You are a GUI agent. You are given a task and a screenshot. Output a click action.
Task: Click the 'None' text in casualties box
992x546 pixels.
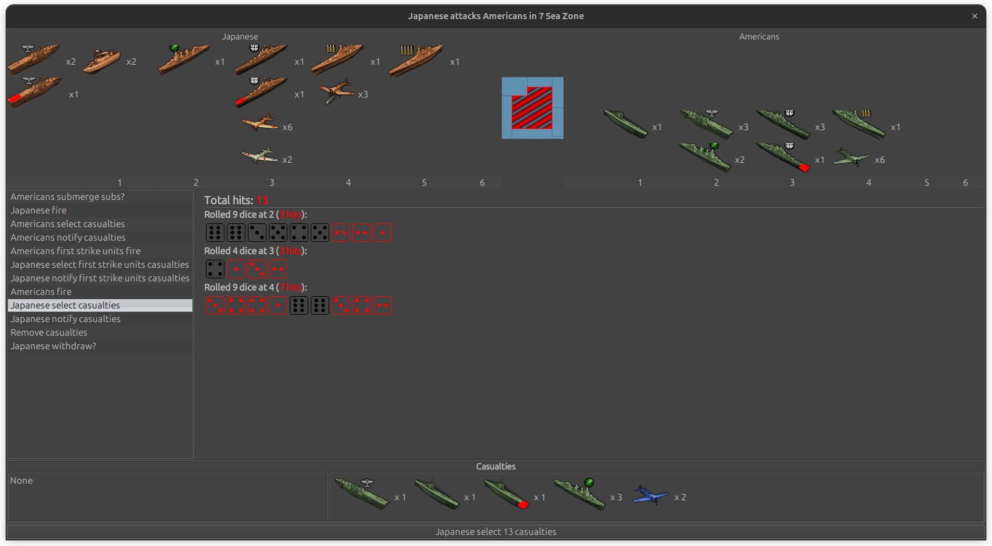21,481
